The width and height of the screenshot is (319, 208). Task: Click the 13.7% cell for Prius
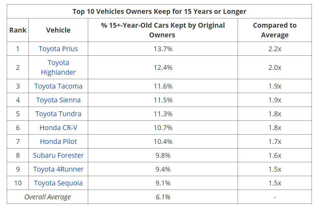tap(163, 49)
